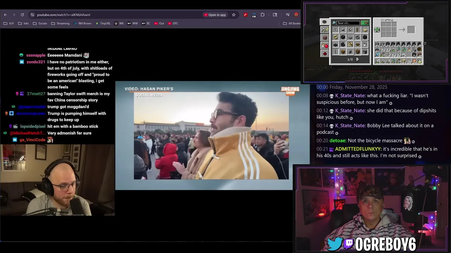Expand the Streaming bookmarks folder
The width and height of the screenshot is (451, 253).
click(60, 24)
